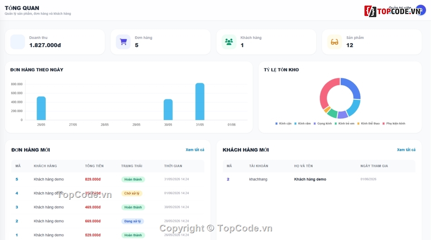Screen dimensions: 431x240
Task: Click Hoàn thành badge on order 1
Action: (133, 235)
